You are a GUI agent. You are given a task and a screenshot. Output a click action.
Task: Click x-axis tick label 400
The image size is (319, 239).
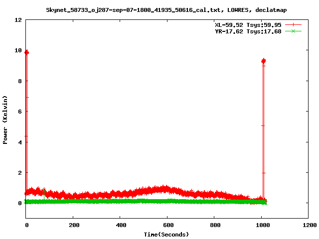[x=121, y=225]
